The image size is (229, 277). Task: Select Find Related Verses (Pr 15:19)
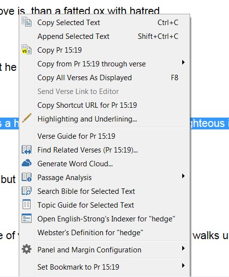(x=104, y=150)
